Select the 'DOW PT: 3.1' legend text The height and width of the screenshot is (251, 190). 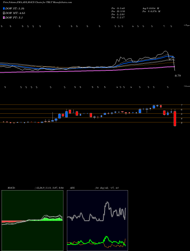[14, 17]
